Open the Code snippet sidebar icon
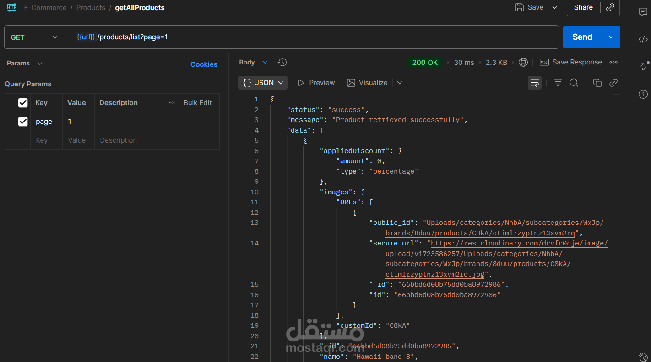651x362 pixels. click(643, 39)
